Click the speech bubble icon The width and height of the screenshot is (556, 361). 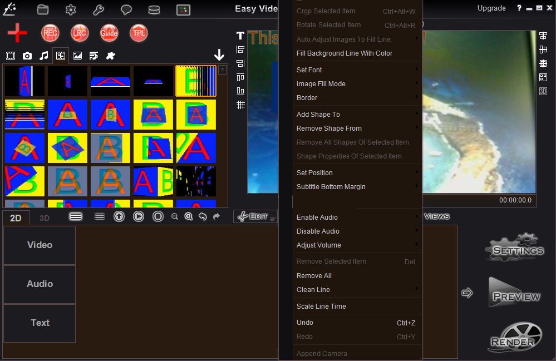click(x=126, y=9)
